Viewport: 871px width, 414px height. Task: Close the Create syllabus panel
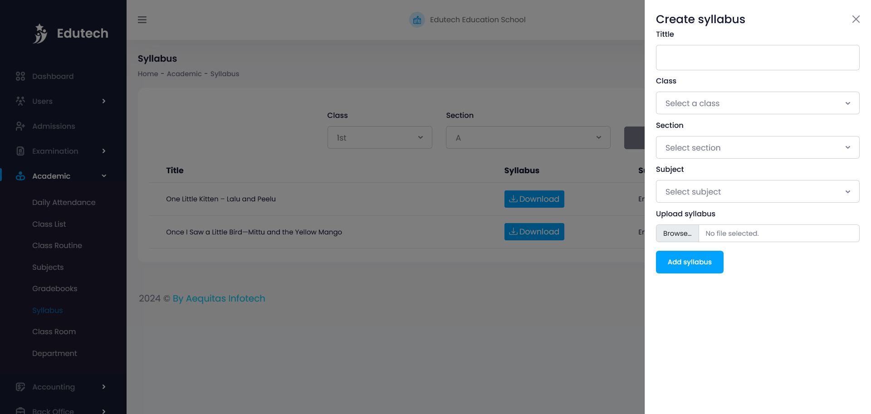(x=856, y=19)
